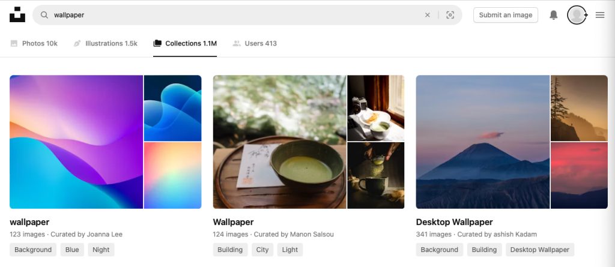The width and height of the screenshot is (615, 267).
Task: Switch to Users 413 tab
Action: 255,43
